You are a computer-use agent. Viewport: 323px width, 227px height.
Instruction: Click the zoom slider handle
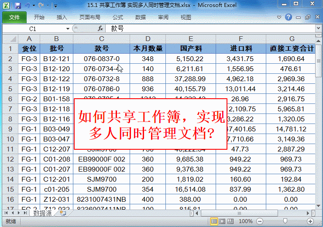tap(285, 221)
